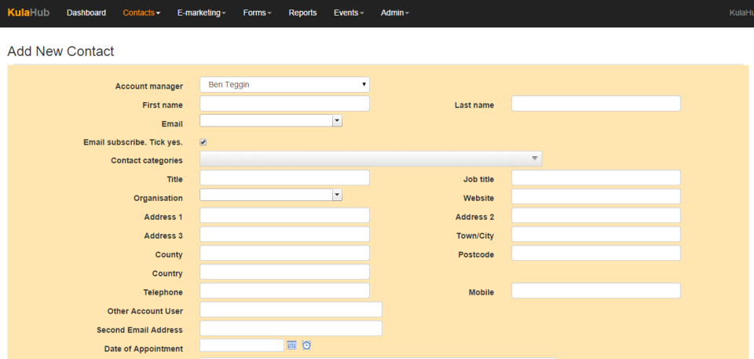Screen dimensions: 754x359
Task: Click into the Telephone field
Action: pos(284,291)
